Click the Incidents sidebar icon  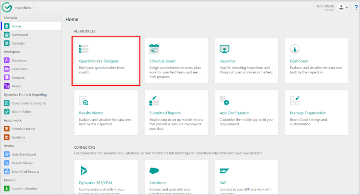(x=7, y=137)
